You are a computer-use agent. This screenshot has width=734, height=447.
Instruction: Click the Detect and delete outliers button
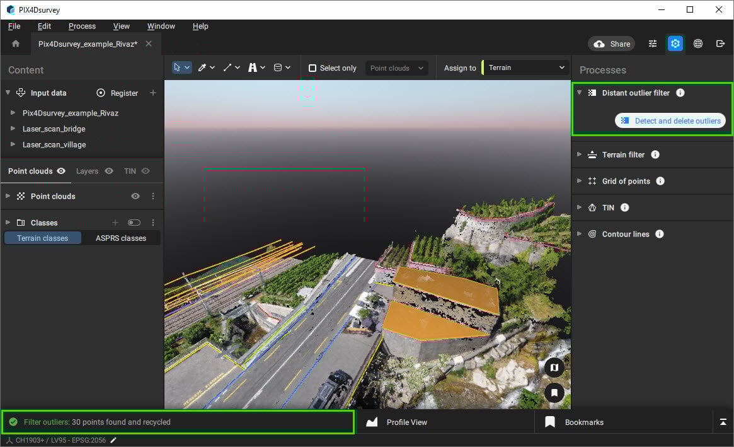670,120
